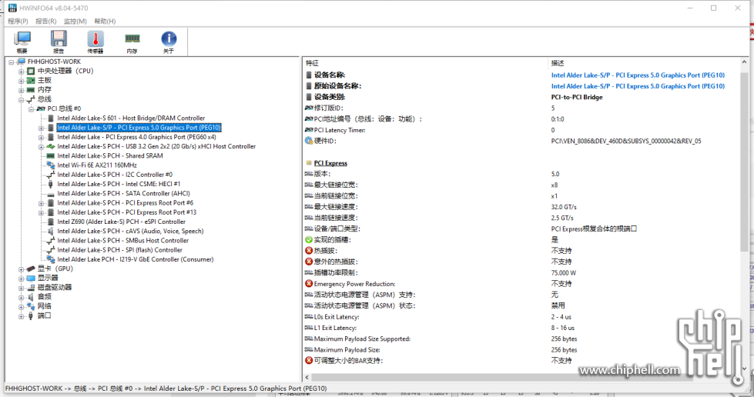Select SATA Controller (AHCI) entry
The width and height of the screenshot is (754, 397).
(x=123, y=194)
